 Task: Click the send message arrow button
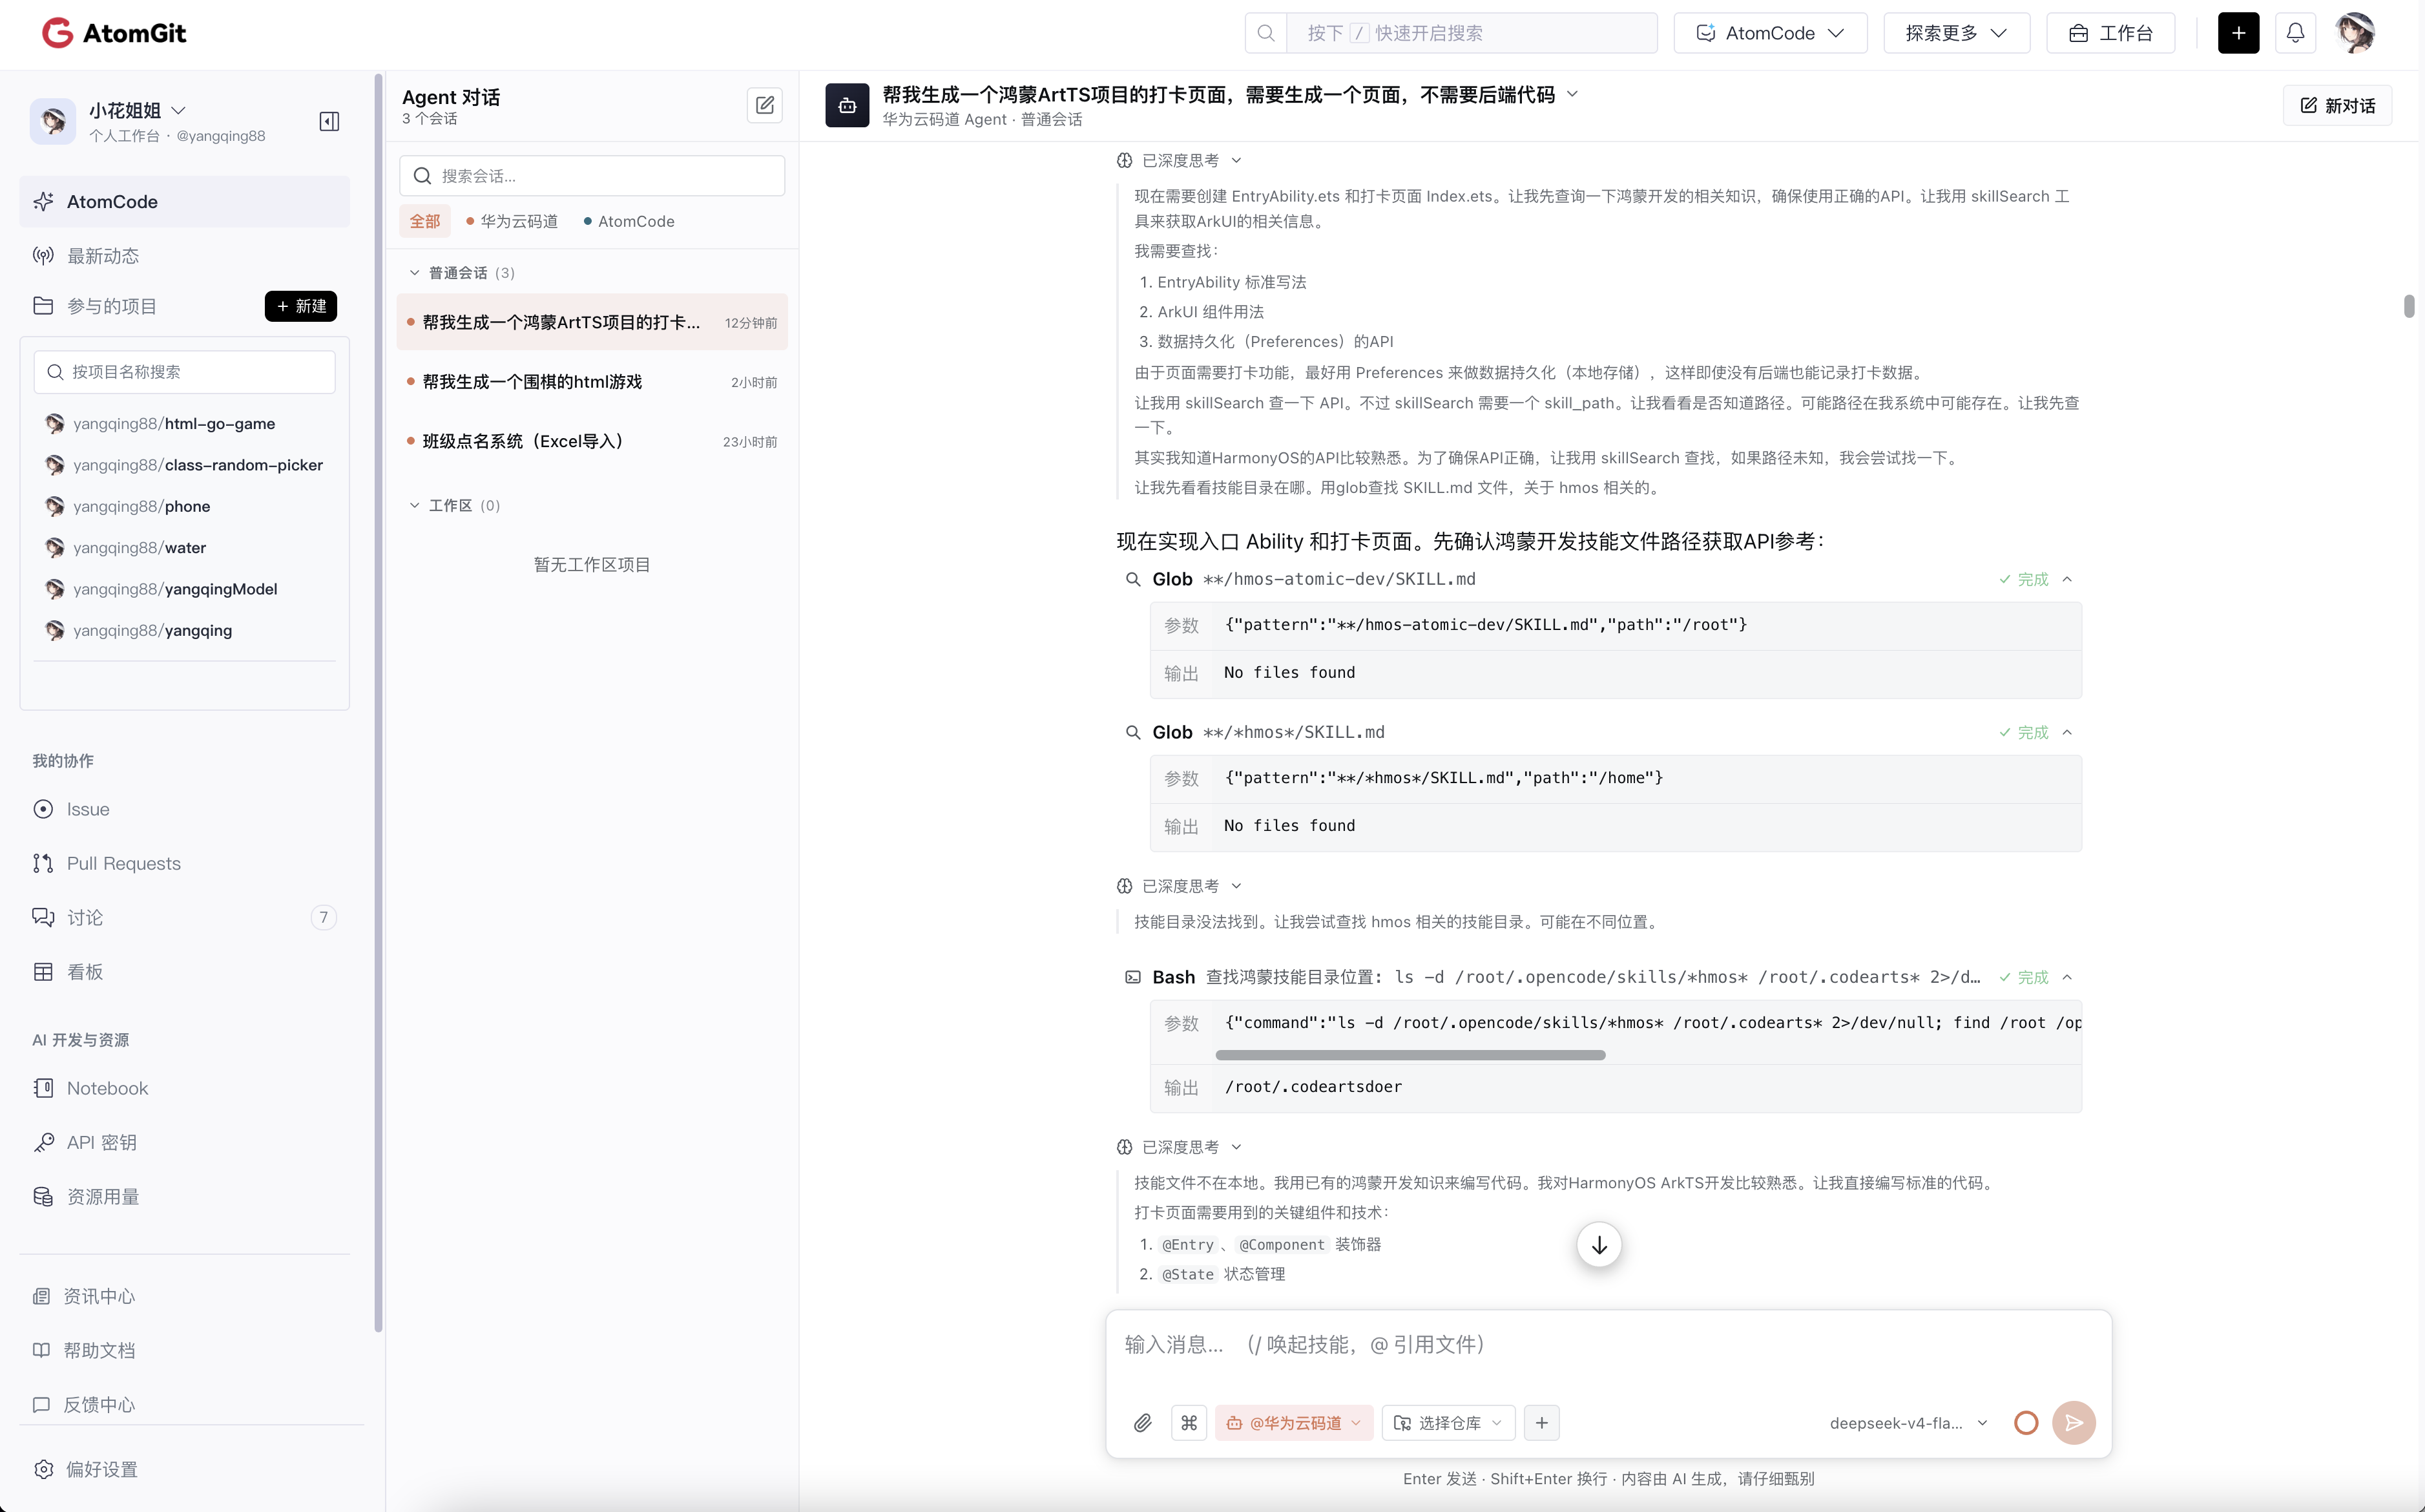pyautogui.click(x=2073, y=1422)
